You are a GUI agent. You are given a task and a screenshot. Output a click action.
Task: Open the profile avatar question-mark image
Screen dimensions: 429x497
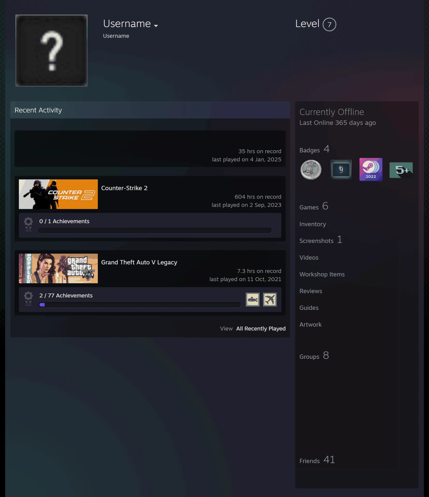51,50
